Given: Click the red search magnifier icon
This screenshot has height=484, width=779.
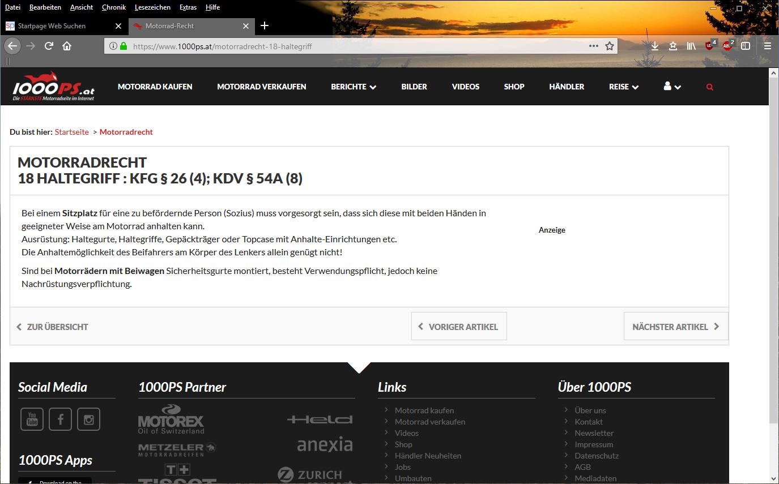Looking at the screenshot, I should 710,87.
